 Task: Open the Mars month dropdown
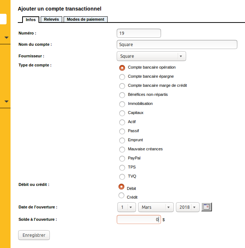(x=156, y=207)
